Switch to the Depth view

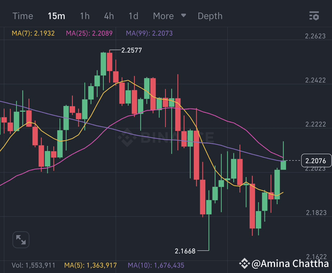(x=210, y=16)
